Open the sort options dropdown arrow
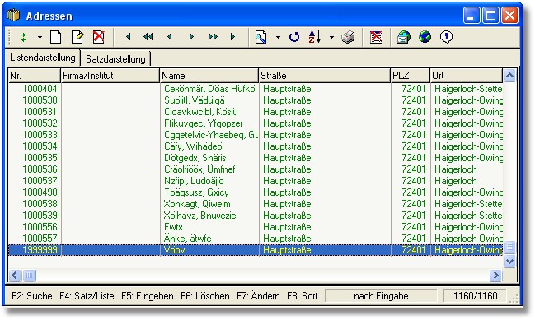The height and width of the screenshot is (320, 535). (331, 37)
